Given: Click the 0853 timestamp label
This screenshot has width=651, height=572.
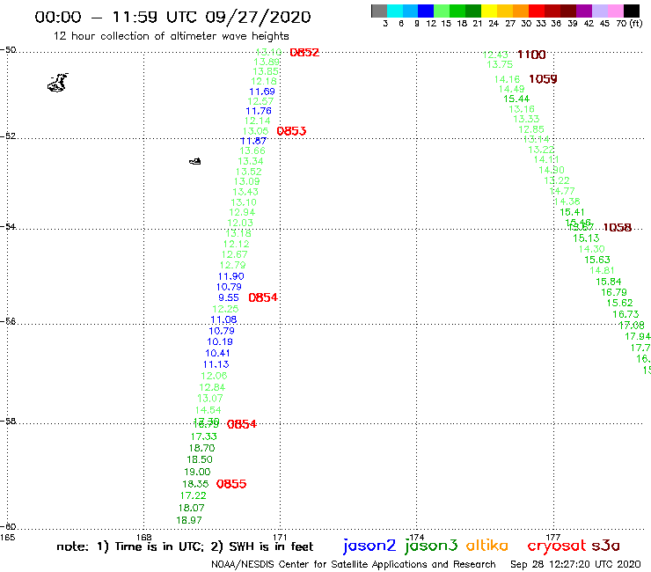Looking at the screenshot, I should click(291, 131).
